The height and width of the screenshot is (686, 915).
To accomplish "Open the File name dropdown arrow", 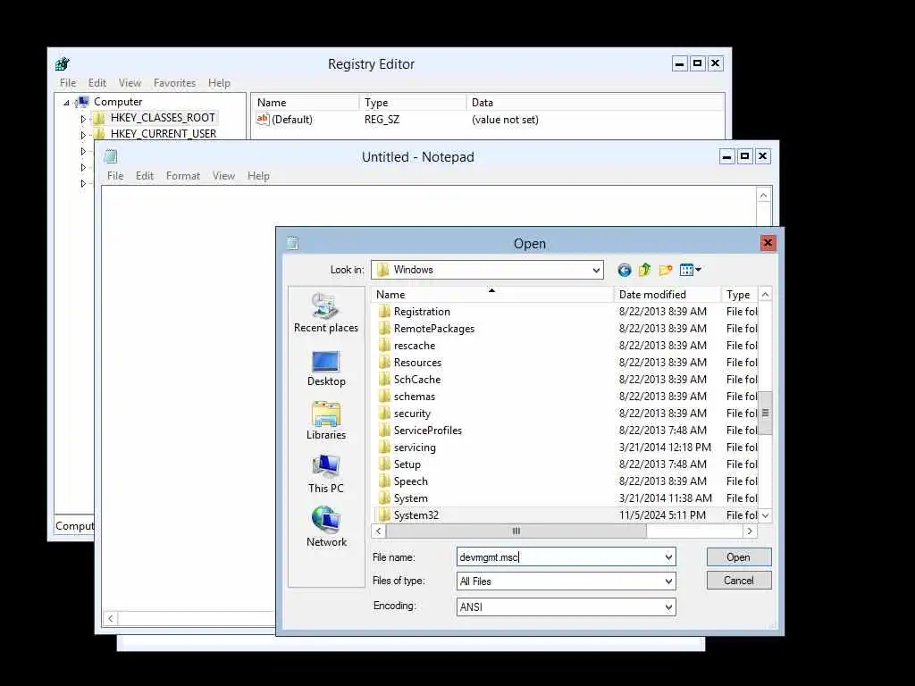I will 668,557.
